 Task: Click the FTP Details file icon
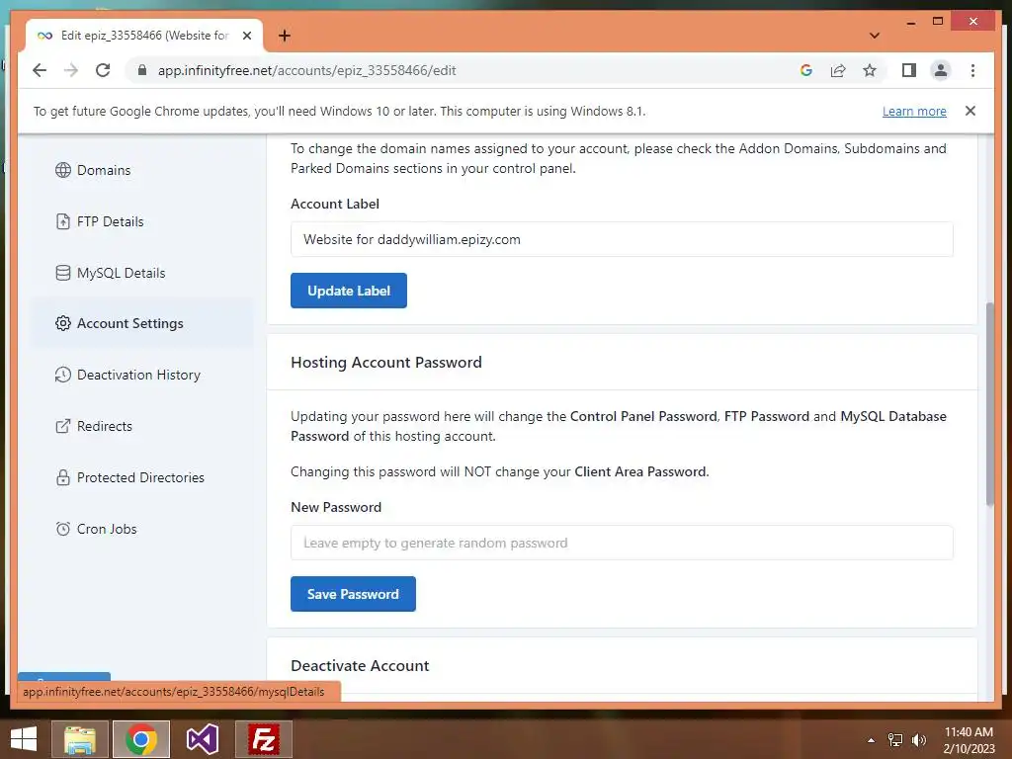(x=62, y=221)
